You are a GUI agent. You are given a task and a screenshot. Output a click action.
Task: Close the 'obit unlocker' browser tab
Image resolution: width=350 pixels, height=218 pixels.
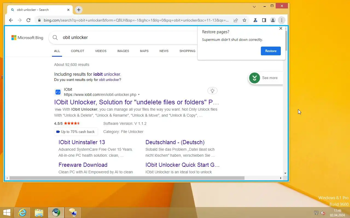(x=68, y=10)
